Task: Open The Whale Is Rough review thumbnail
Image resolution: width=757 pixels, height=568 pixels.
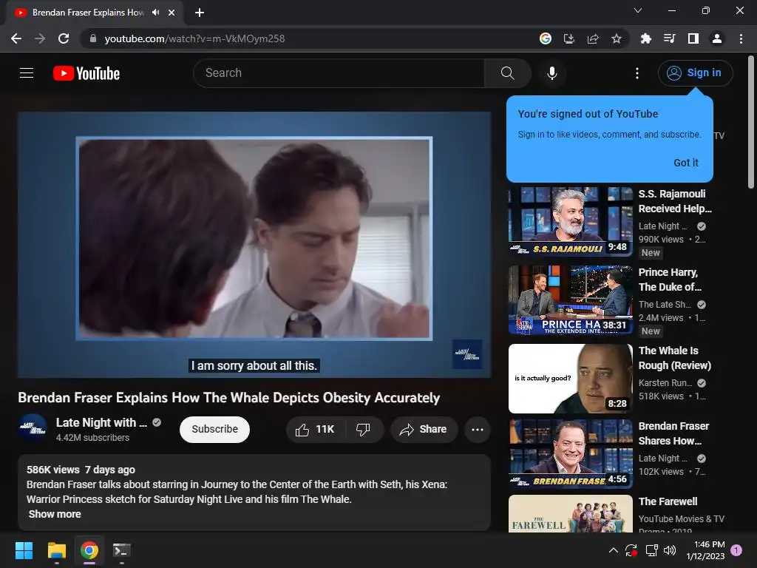Action: click(x=570, y=378)
